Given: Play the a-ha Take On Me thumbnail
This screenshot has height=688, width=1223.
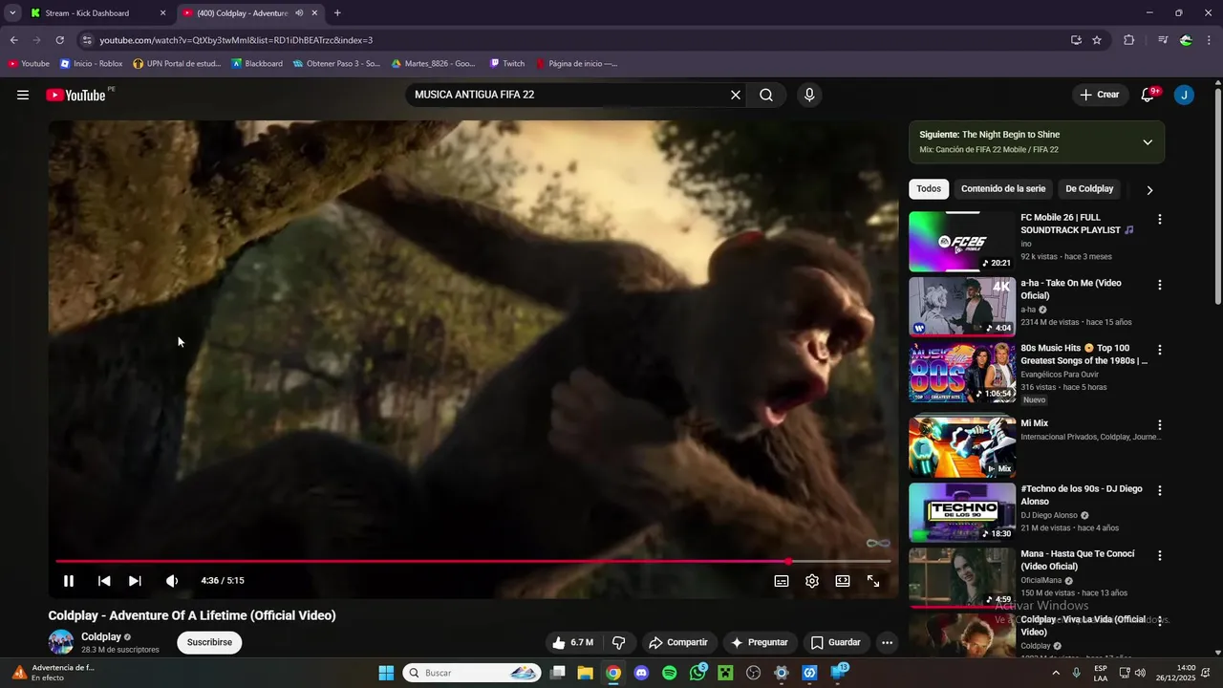Looking at the screenshot, I should pos(962,307).
